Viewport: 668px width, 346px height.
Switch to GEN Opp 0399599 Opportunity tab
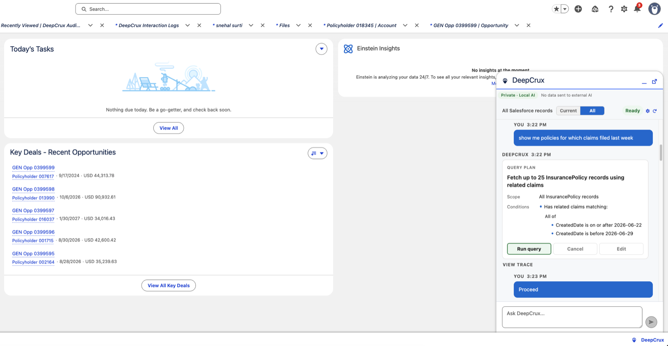pos(469,25)
